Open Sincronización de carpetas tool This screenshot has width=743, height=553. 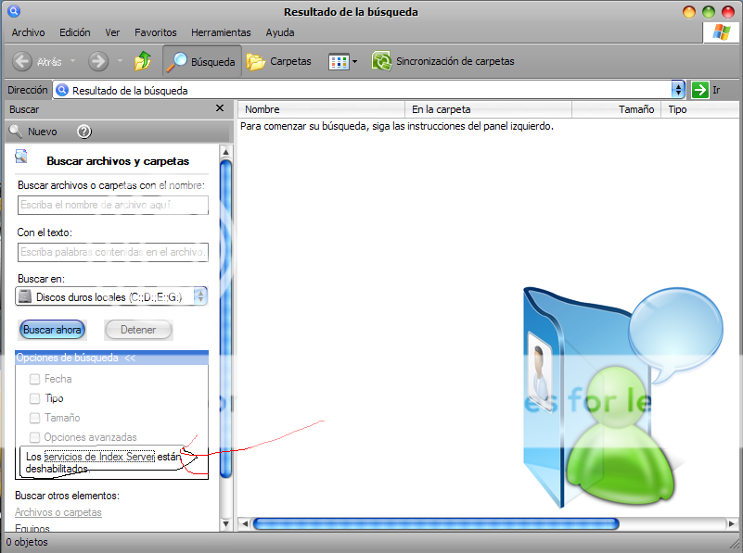tap(442, 61)
